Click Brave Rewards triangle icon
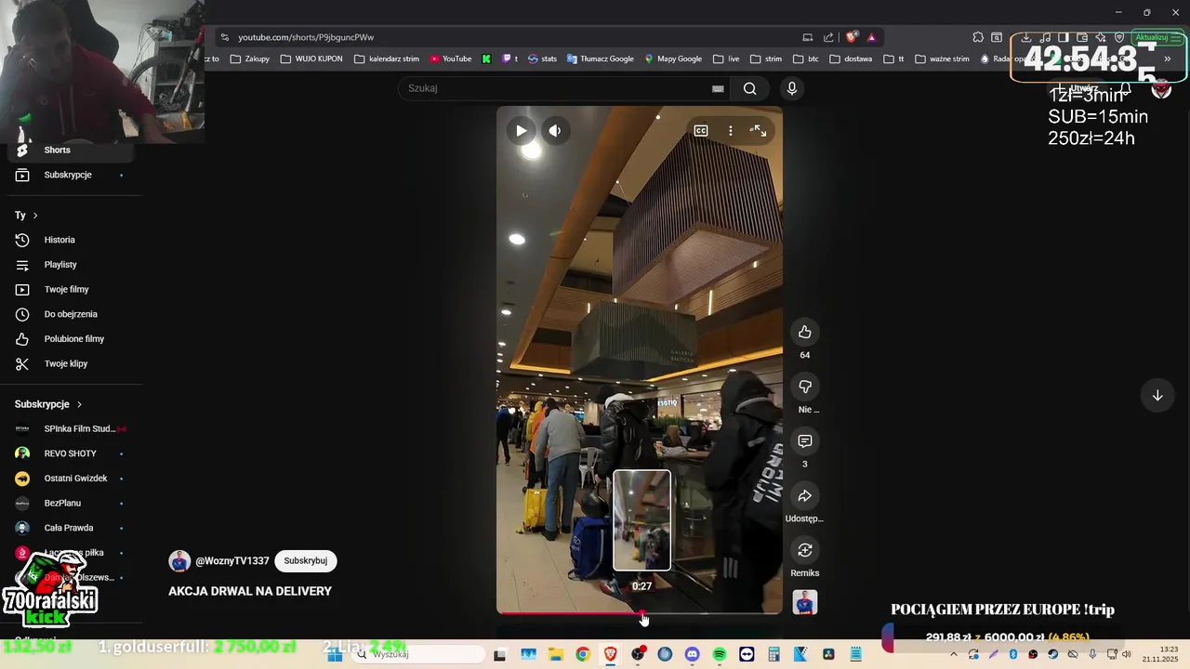The height and width of the screenshot is (669, 1190). 872,37
